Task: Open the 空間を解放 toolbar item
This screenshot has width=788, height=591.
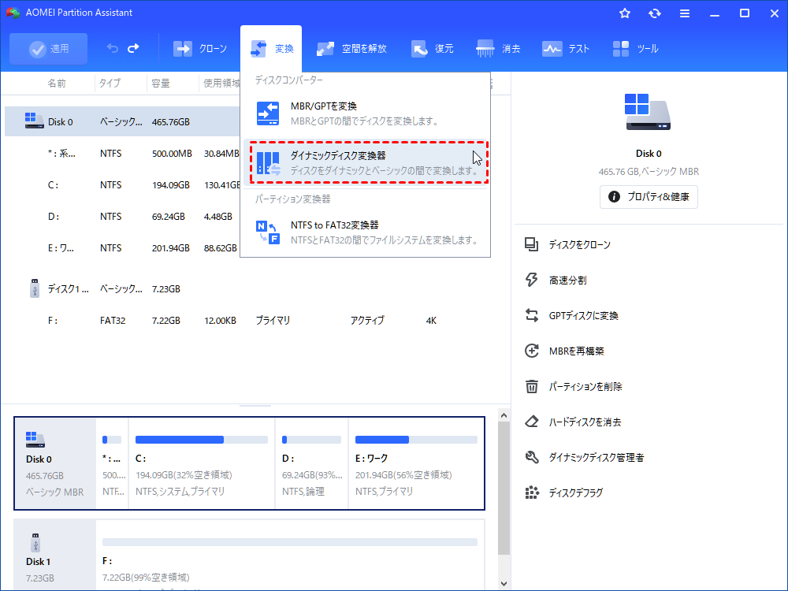Action: pyautogui.click(x=351, y=49)
